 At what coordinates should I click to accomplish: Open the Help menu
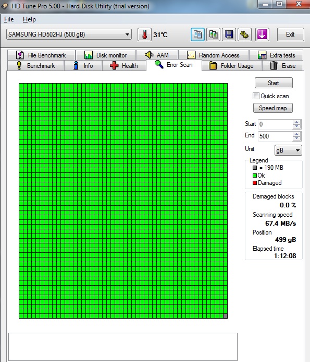click(x=29, y=19)
